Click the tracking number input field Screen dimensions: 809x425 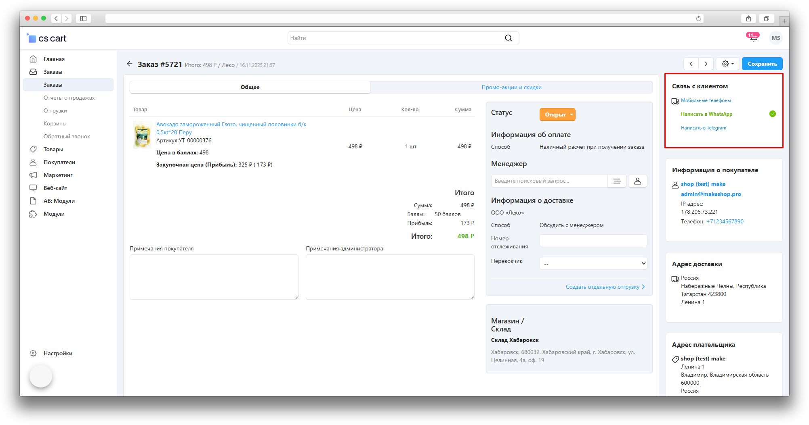point(593,241)
